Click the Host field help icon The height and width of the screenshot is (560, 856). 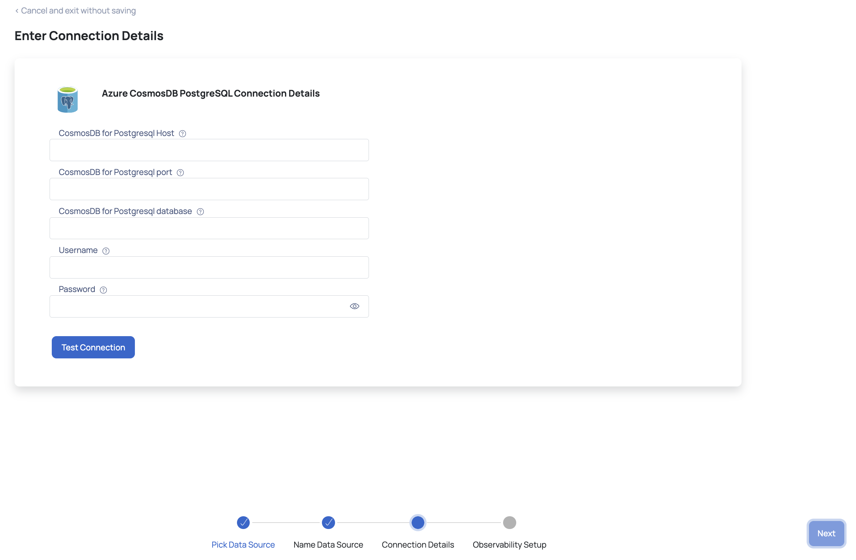click(183, 134)
